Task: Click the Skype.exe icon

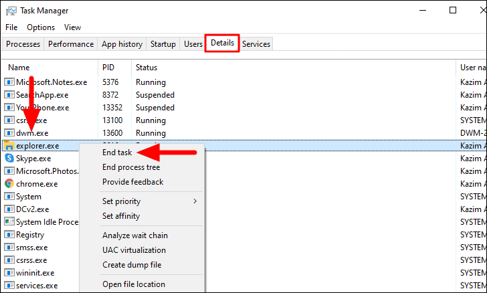Action: click(x=9, y=159)
